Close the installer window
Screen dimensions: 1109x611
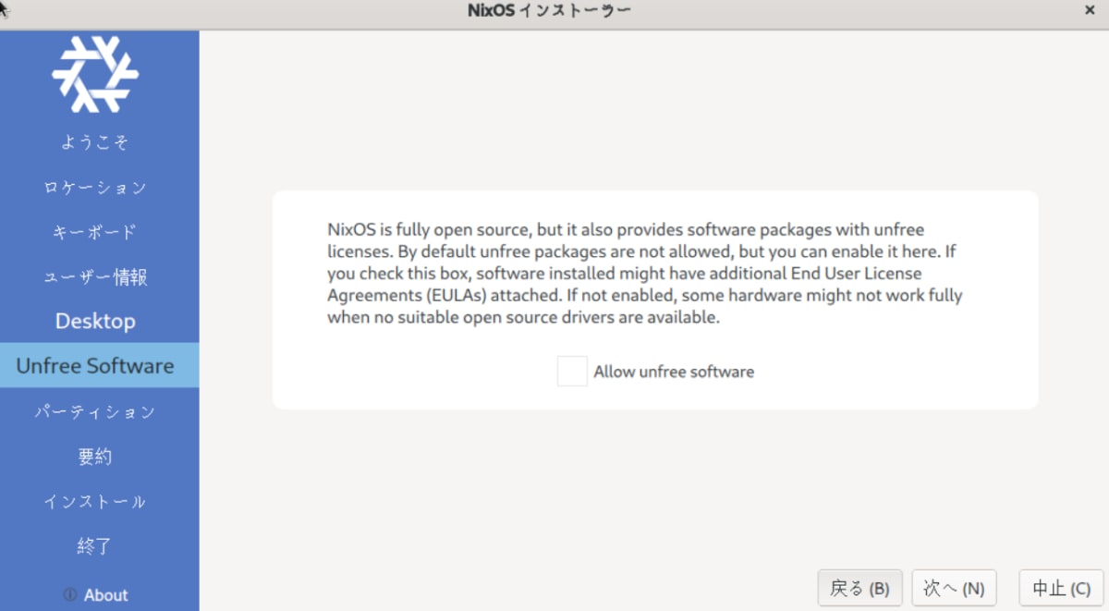(x=1090, y=10)
